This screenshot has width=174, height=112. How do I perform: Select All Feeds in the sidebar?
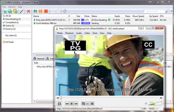click(10, 42)
